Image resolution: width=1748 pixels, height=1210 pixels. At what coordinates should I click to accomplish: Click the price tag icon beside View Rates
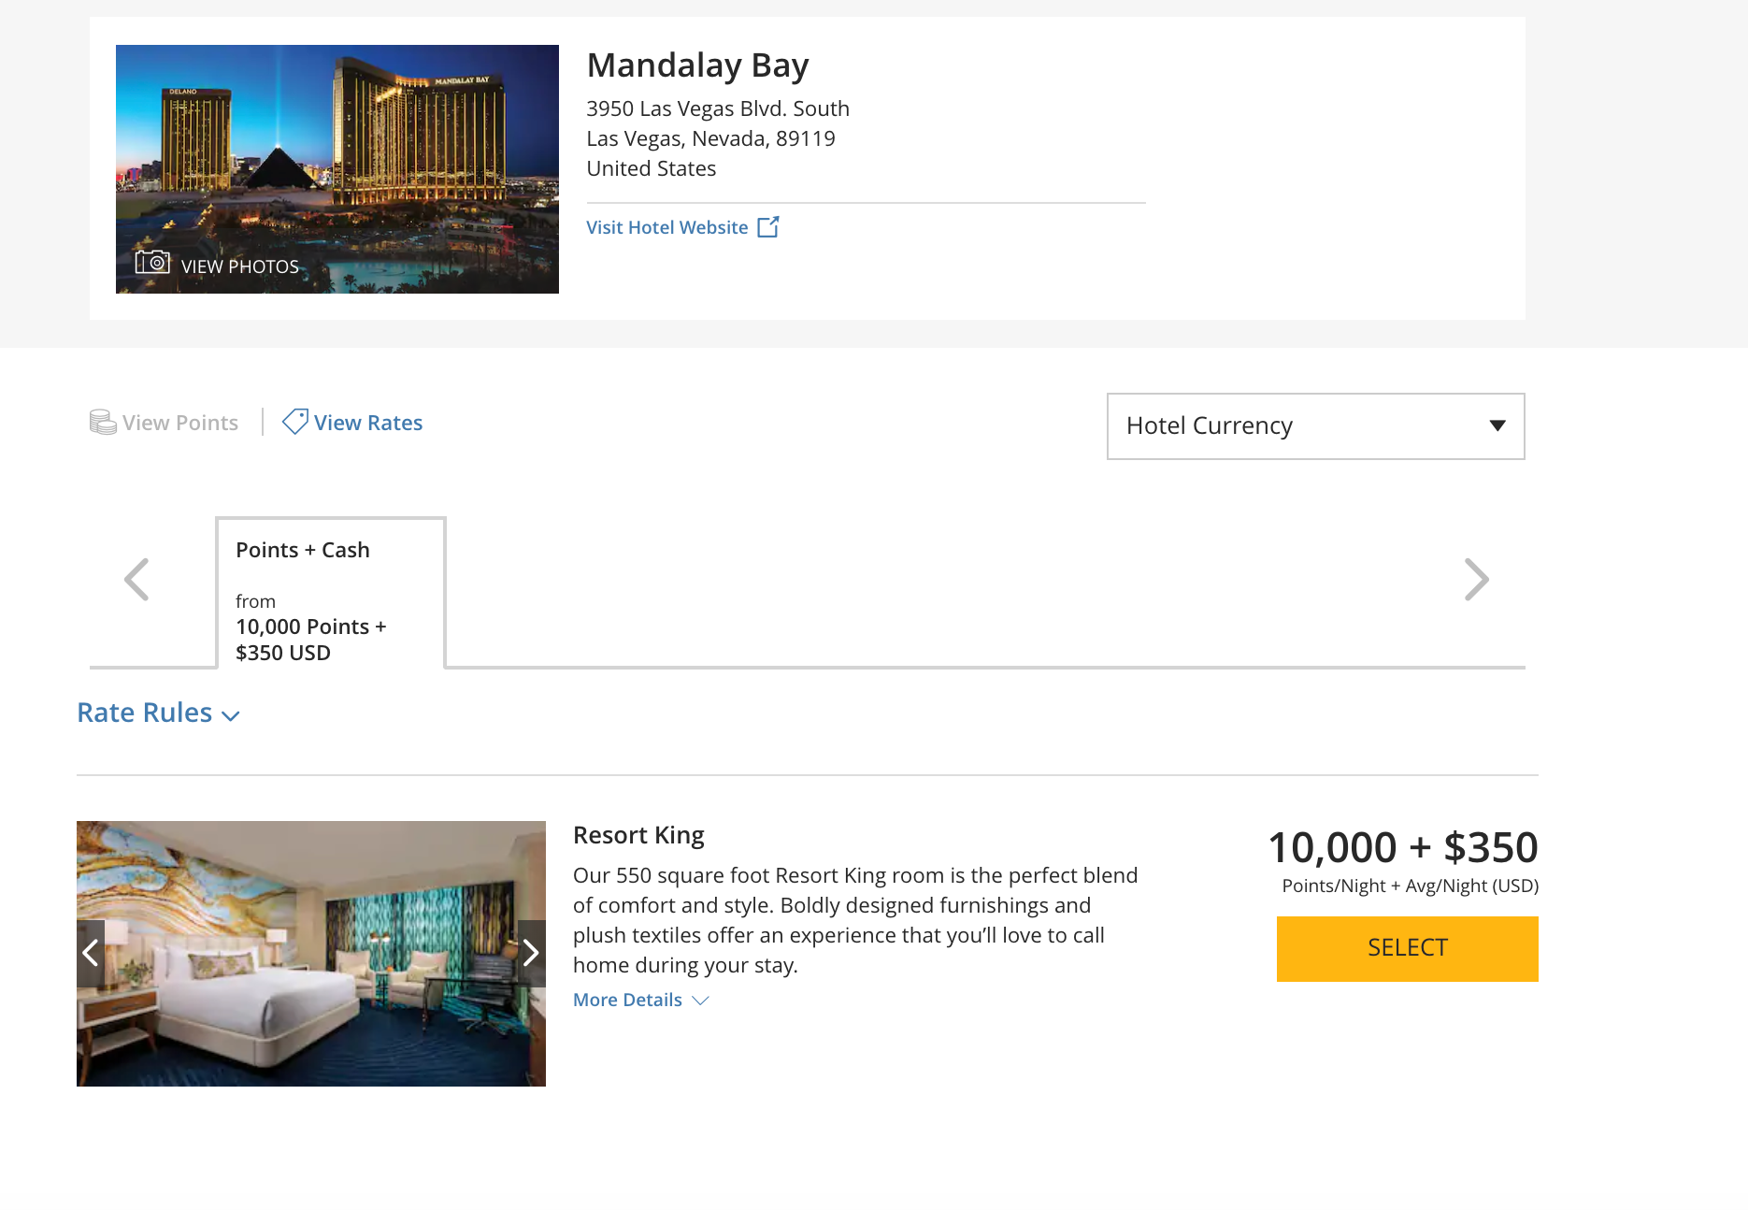295,422
